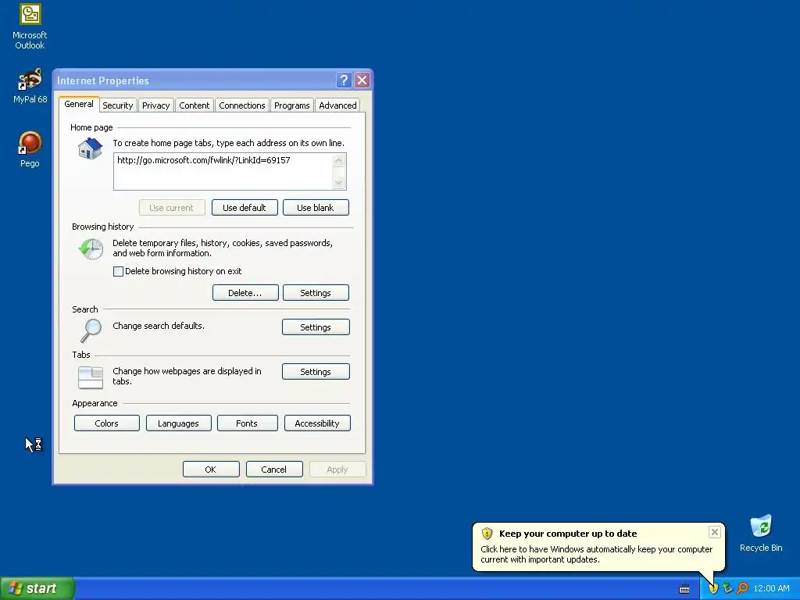Switch to the Security tab
Image resolution: width=800 pixels, height=600 pixels.
click(117, 105)
